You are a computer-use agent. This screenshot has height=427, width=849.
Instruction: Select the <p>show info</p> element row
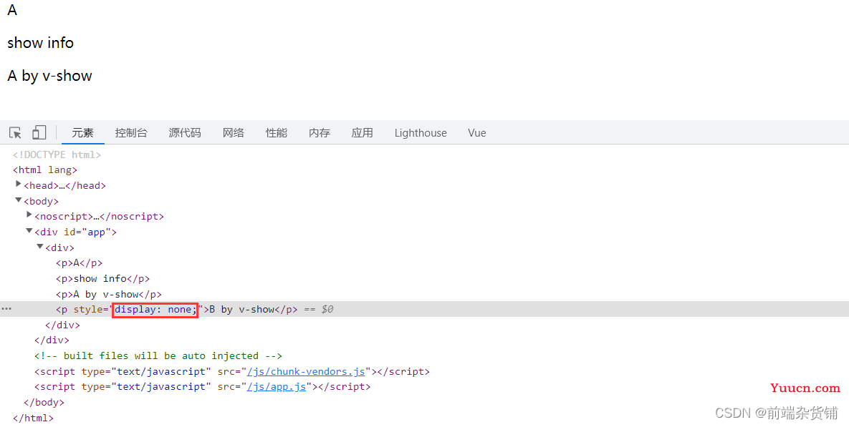pyautogui.click(x=103, y=278)
